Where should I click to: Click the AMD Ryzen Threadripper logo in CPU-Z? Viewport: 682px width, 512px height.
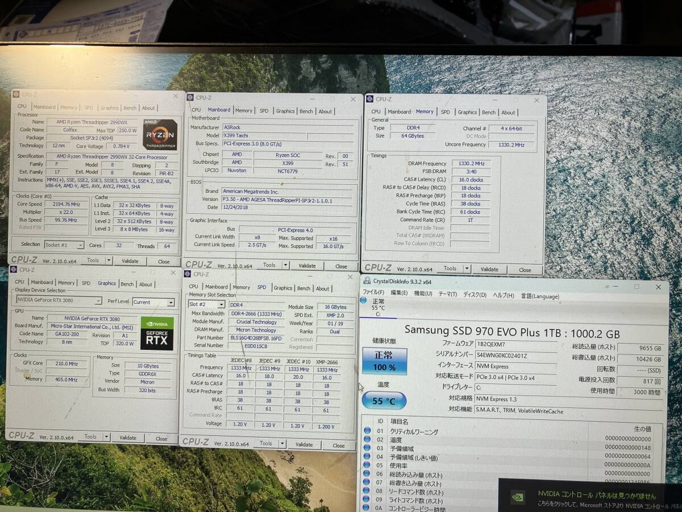160,135
